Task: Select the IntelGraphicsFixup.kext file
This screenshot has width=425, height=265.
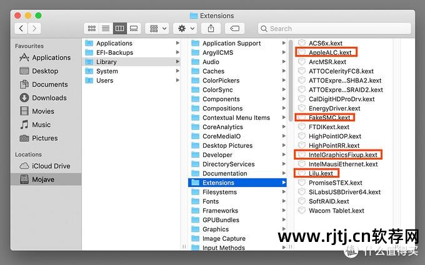Action: pyautogui.click(x=337, y=155)
